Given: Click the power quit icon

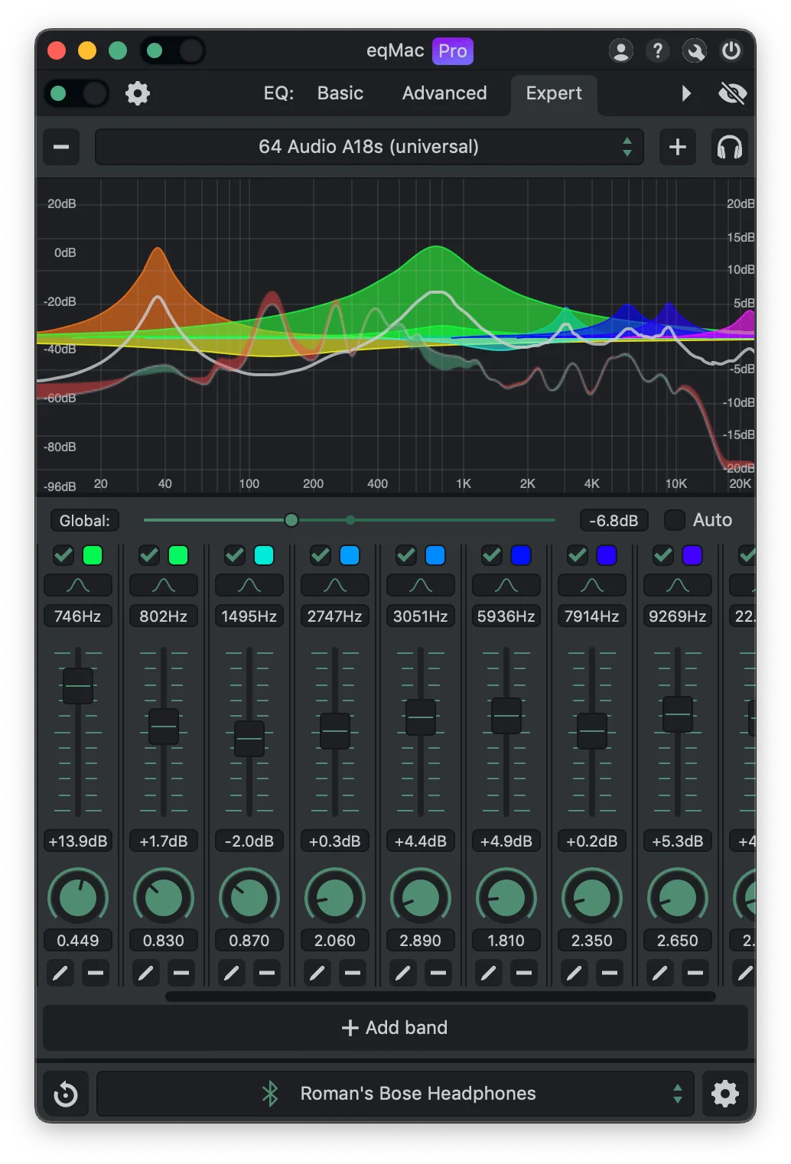Looking at the screenshot, I should (731, 51).
